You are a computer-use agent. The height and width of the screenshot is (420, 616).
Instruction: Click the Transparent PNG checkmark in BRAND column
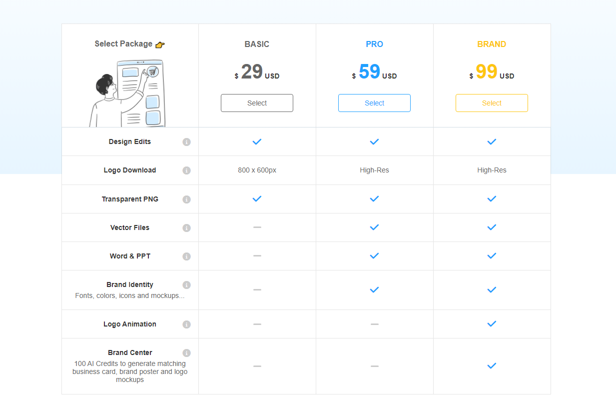point(492,199)
